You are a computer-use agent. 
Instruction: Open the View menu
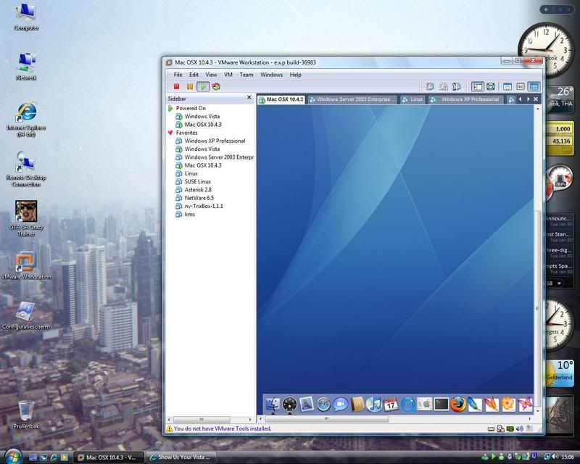pyautogui.click(x=211, y=75)
